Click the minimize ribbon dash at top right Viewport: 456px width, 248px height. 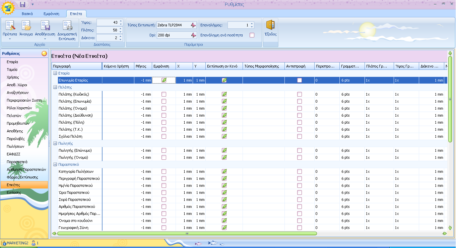tap(435, 4)
